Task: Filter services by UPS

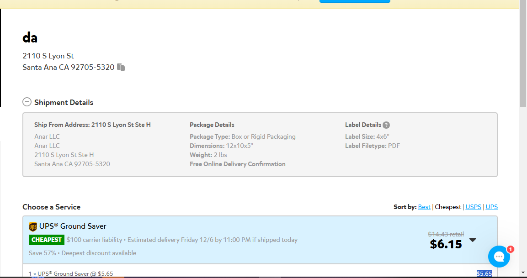Action: [x=491, y=207]
